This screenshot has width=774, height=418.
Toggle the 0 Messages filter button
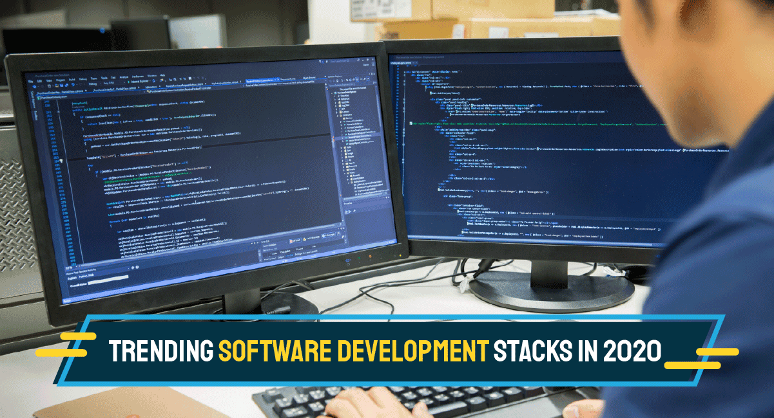click(329, 235)
